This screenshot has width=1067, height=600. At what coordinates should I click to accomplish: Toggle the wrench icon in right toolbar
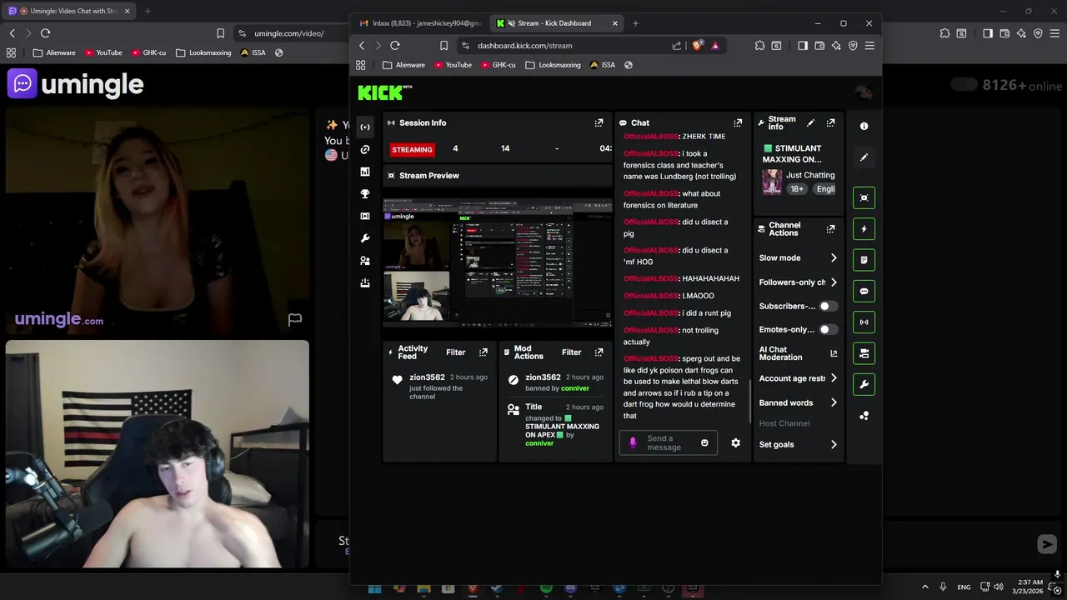[864, 384]
